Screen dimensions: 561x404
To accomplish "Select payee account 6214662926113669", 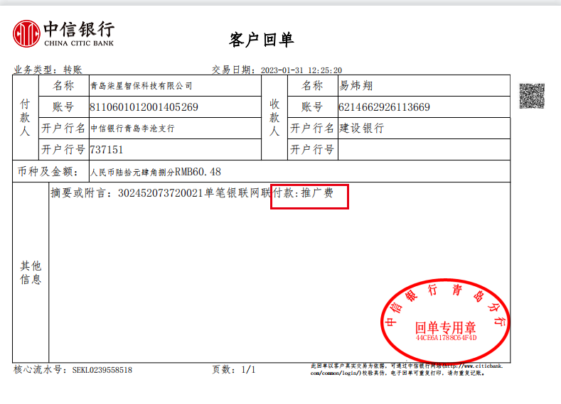I will 384,107.
